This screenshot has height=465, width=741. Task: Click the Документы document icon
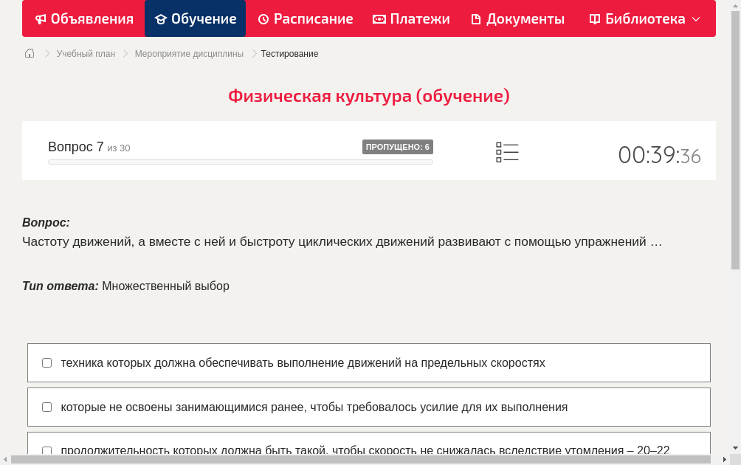click(x=476, y=18)
